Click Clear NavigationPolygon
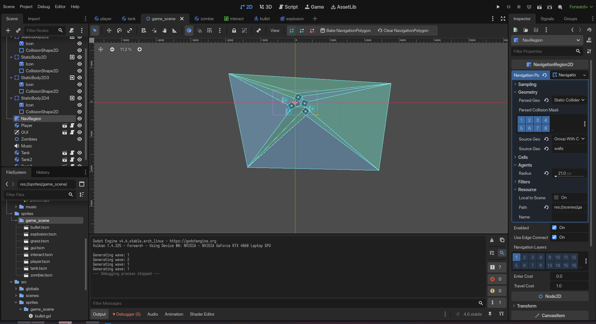The image size is (596, 324). tap(403, 30)
